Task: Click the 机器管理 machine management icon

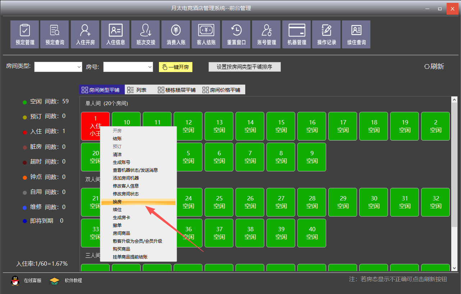Action: click(x=297, y=34)
